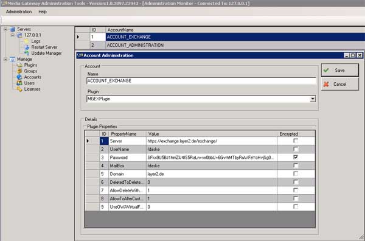Click the Account Administration window title icon

(80, 55)
